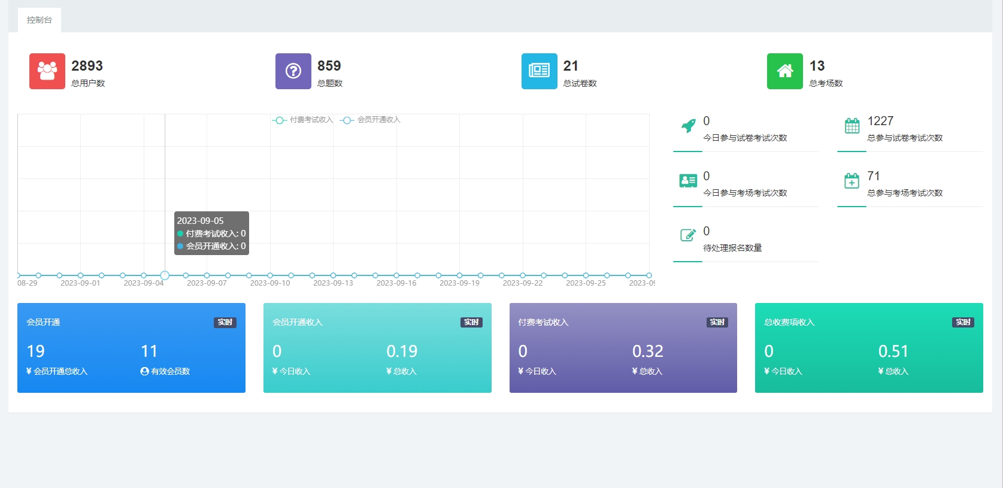Click the red total users icon
1003x488 pixels.
(47, 71)
